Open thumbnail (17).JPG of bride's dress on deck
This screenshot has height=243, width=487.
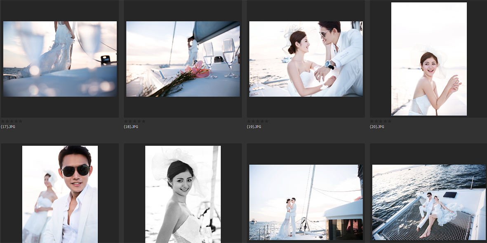(60, 59)
